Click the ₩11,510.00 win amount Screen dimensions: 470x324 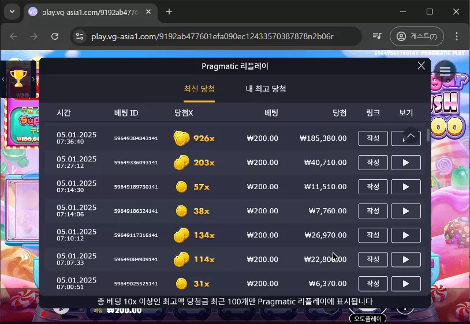[326, 187]
